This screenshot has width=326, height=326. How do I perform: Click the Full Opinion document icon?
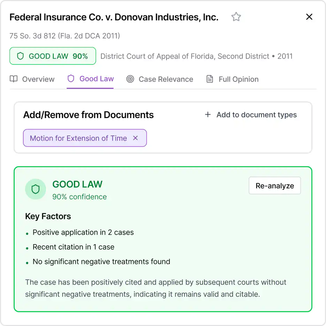click(210, 79)
